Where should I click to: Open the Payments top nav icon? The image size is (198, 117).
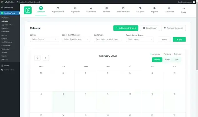coord(75,8)
